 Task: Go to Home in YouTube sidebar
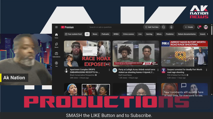pyautogui.click(x=56, y=36)
